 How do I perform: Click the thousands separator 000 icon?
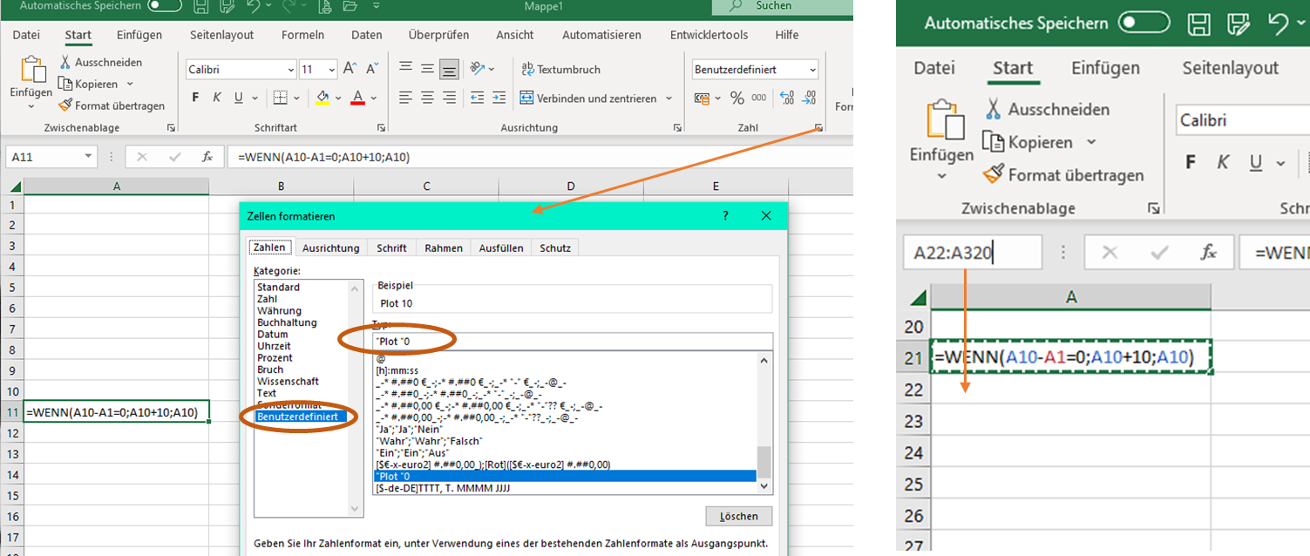click(759, 98)
